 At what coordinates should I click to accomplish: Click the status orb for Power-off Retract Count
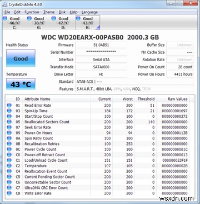pyautogui.click(x=9, y=155)
